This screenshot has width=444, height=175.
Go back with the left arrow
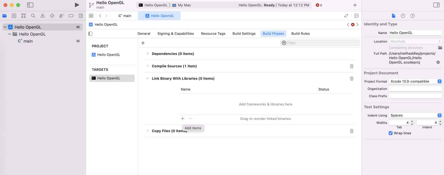coord(100,16)
